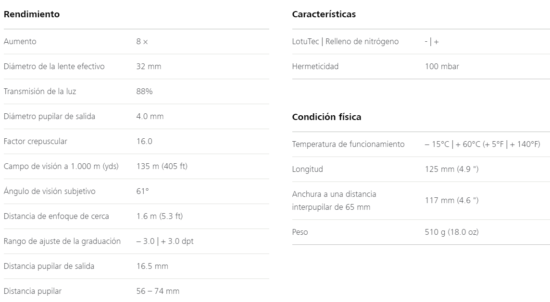This screenshot has width=550, height=302.
Task: Select the Aumento row label
Action: (x=20, y=42)
